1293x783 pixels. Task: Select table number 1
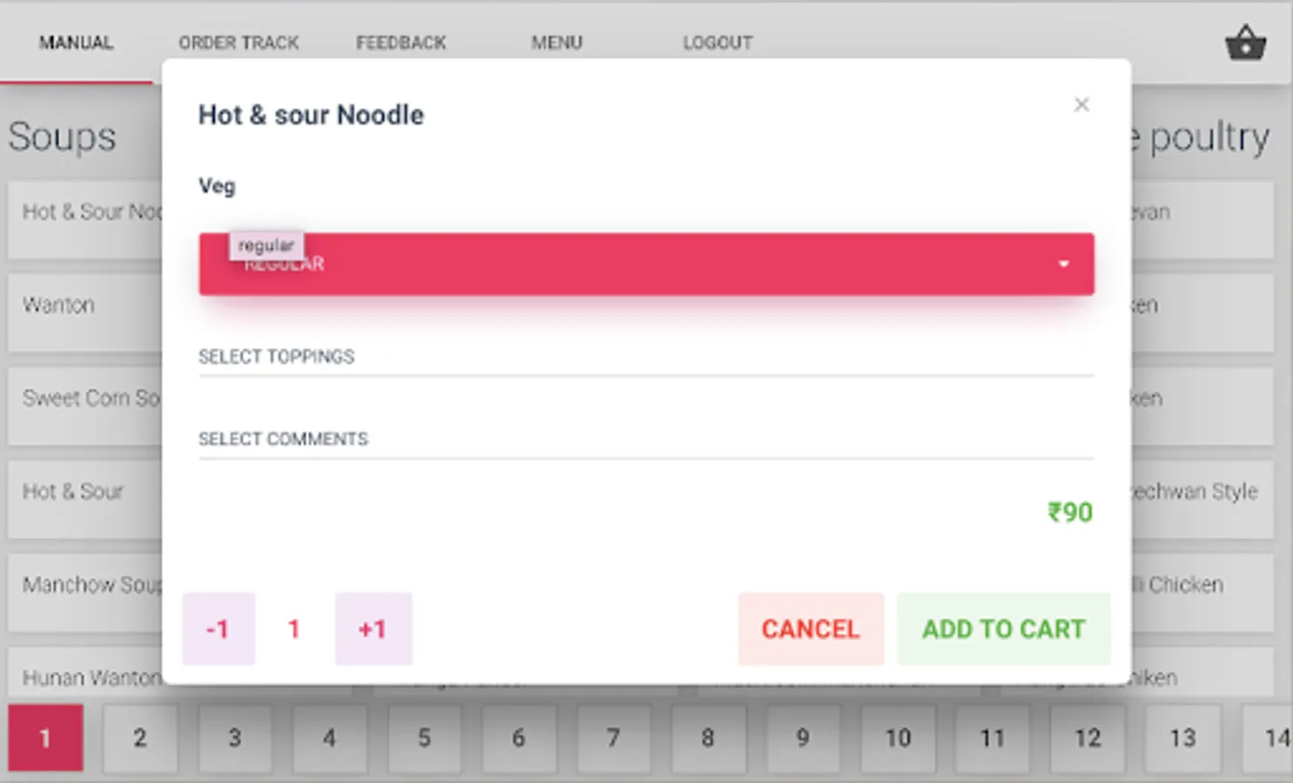[45, 738]
